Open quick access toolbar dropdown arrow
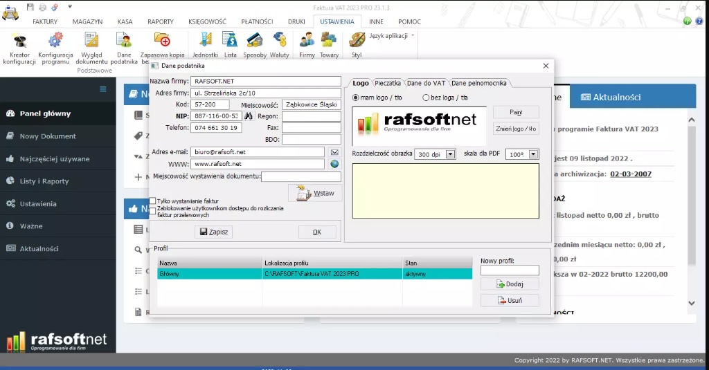 70,7
